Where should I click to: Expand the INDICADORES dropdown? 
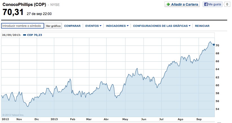117,26
